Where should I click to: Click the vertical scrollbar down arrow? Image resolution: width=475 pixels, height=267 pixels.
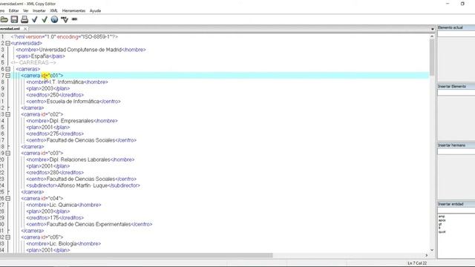pyautogui.click(x=432, y=250)
